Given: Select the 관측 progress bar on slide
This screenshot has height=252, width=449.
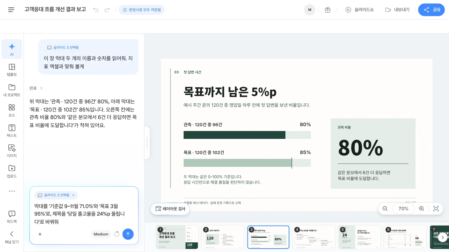Looking at the screenshot, I should point(247,135).
